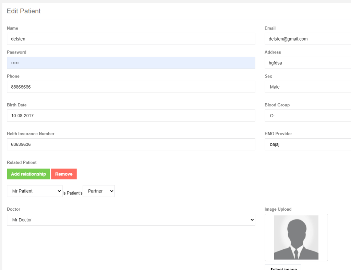Open the Blood Group selector showing O-
The image size is (351, 270).
[x=307, y=116]
